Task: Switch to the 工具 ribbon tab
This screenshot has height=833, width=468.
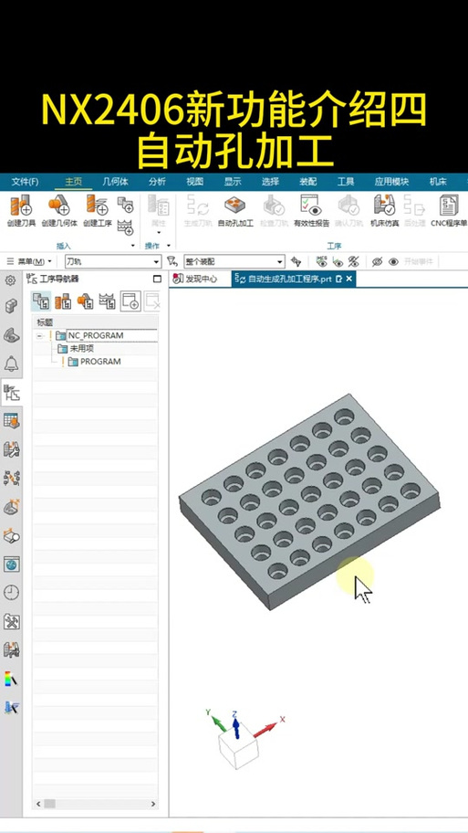Action: [x=346, y=182]
